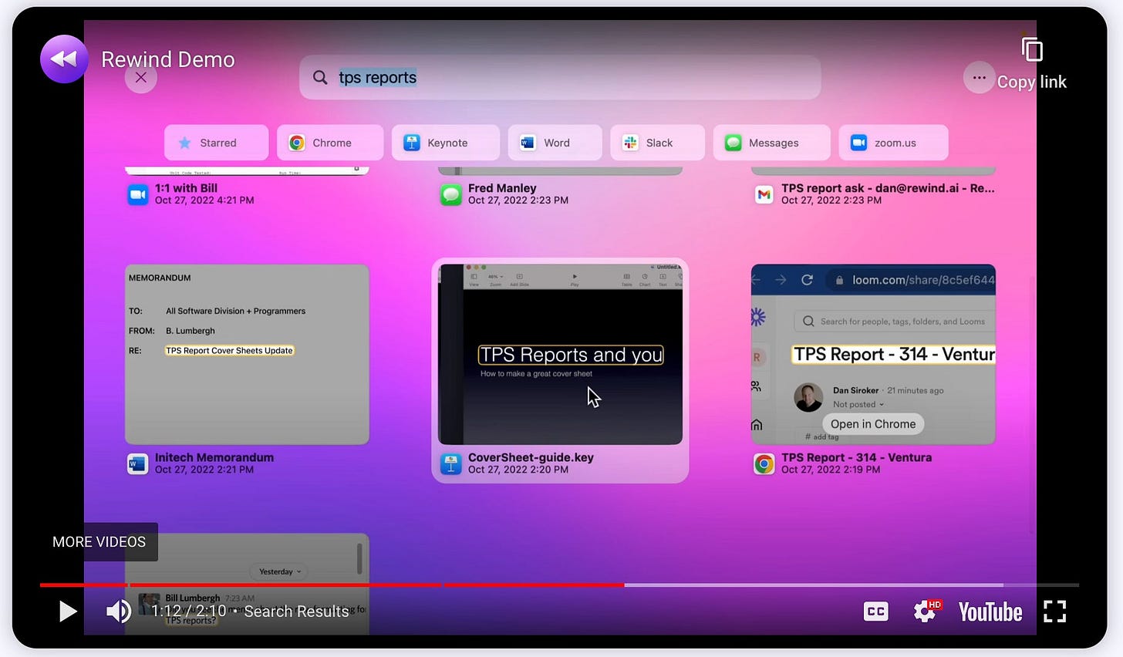Click the Search Results chapter label
Screen dimensions: 1123x657
pos(296,612)
